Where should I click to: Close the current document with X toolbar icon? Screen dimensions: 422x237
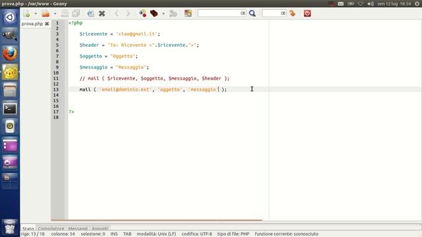pos(102,13)
